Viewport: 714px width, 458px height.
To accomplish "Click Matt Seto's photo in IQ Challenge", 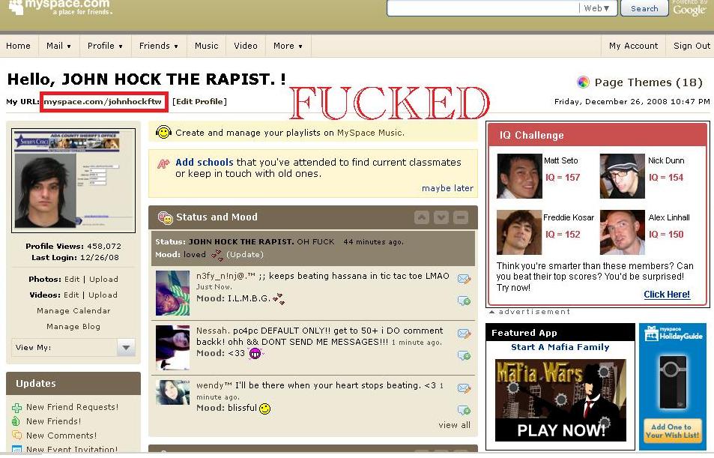I will [x=519, y=176].
